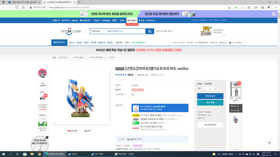Image resolution: width=280 pixels, height=157 pixels.
Task: Open the 디즈니전문관 link
Action: (236, 43)
